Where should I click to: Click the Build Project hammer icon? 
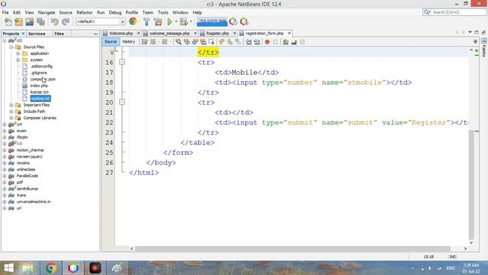coord(146,21)
